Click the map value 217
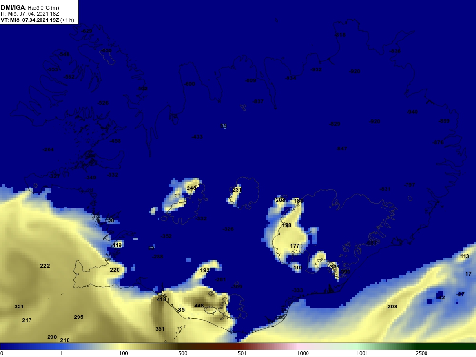The width and height of the screenshot is (476, 357). pyautogui.click(x=27, y=320)
